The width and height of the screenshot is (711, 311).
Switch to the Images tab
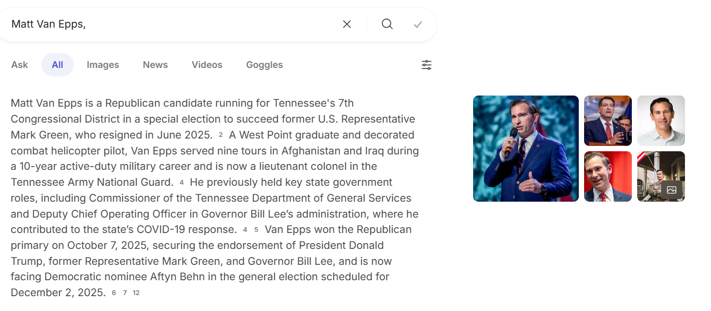pos(103,65)
